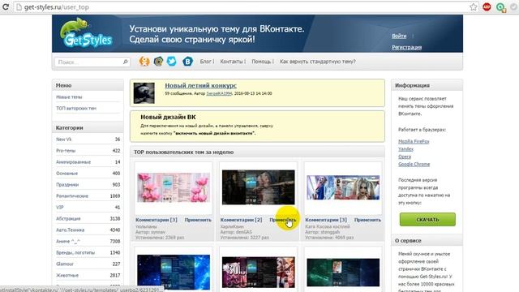519x292 pixels.
Task: Click the GetStyles chameleon logo
Action: [x=86, y=33]
